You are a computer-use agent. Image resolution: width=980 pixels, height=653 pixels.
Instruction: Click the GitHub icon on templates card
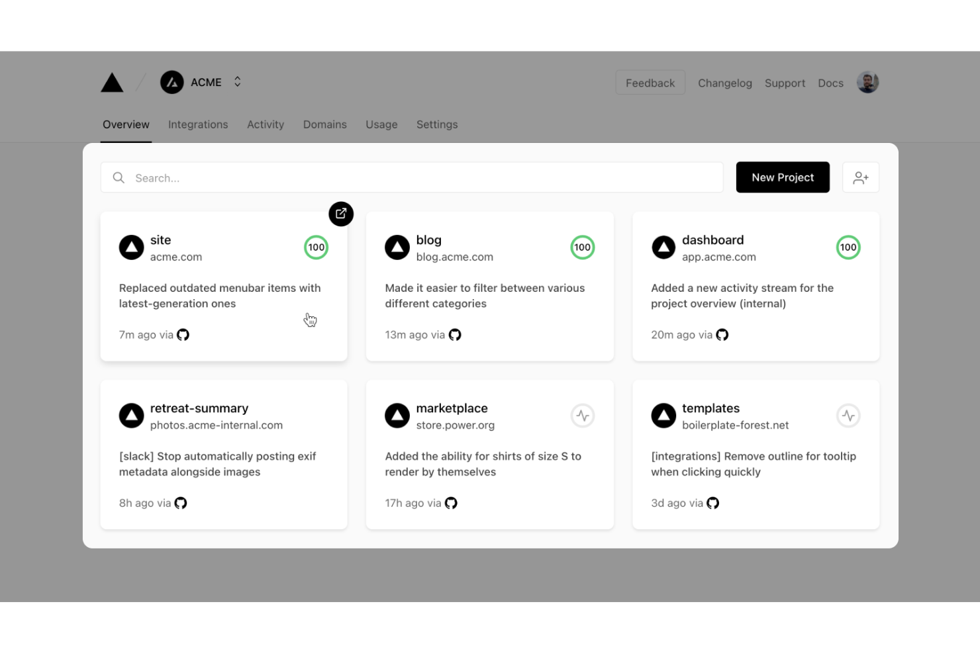[x=712, y=503]
